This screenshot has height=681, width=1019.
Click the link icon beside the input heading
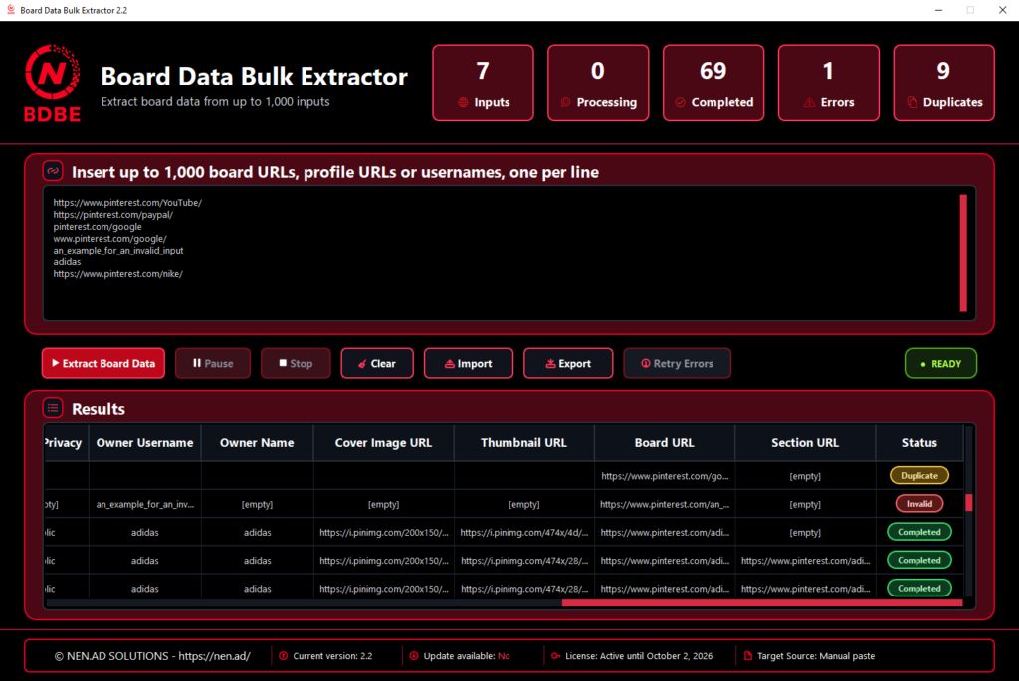(53, 171)
